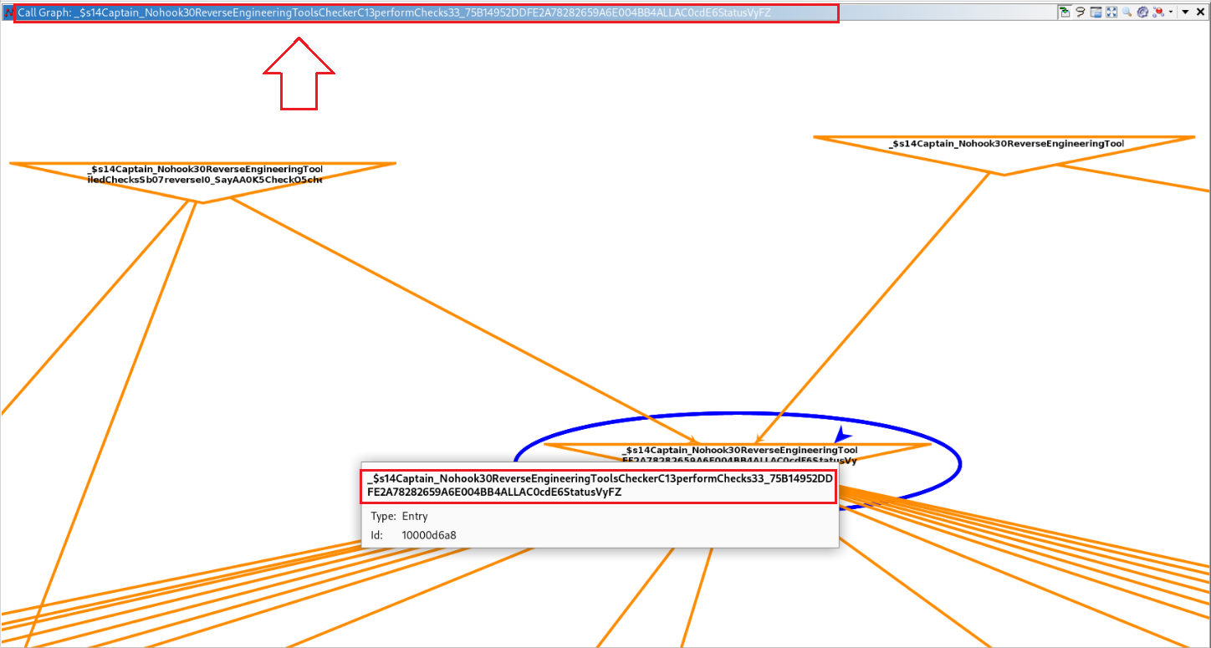Select the Call Graph title bar text
1211x648 pixels.
pyautogui.click(x=393, y=13)
